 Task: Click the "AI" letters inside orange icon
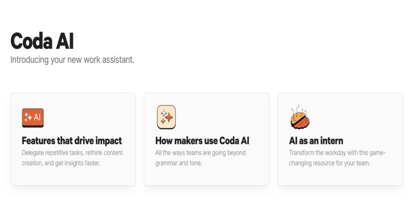tap(37, 117)
